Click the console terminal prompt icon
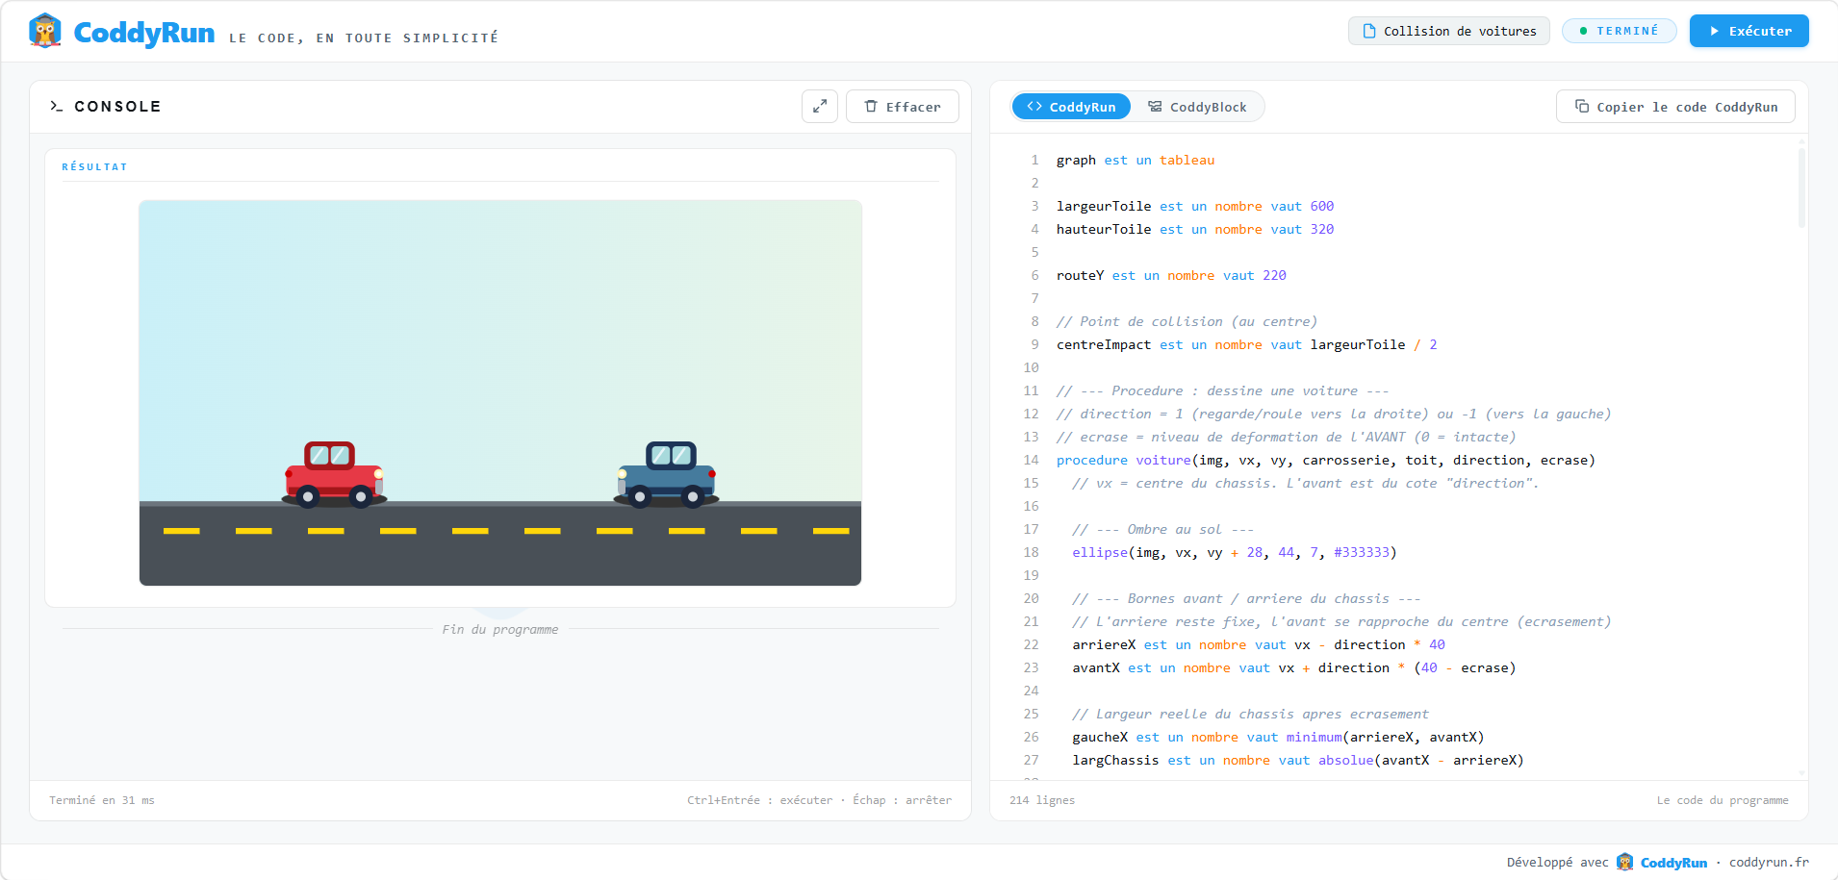The height and width of the screenshot is (880, 1838). pyautogui.click(x=57, y=107)
